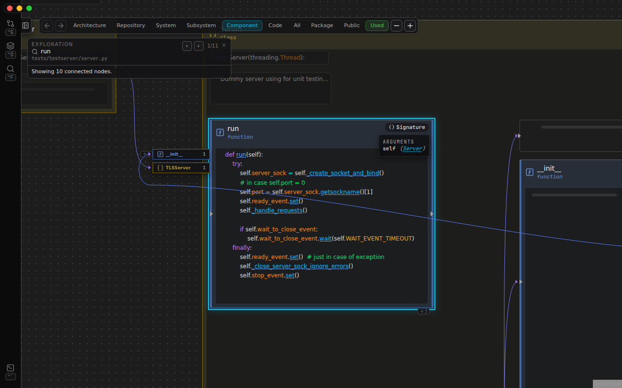Switch to System level tab
This screenshot has height=388, width=622.
point(166,26)
